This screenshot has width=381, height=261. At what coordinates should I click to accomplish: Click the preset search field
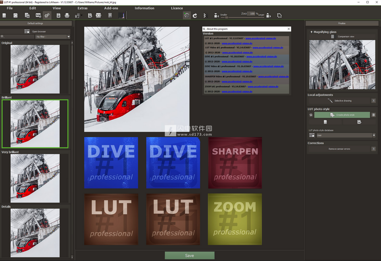(x=18, y=37)
